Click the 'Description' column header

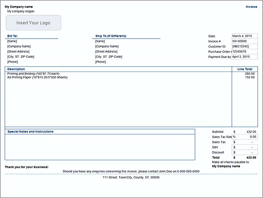pyautogui.click(x=16, y=69)
